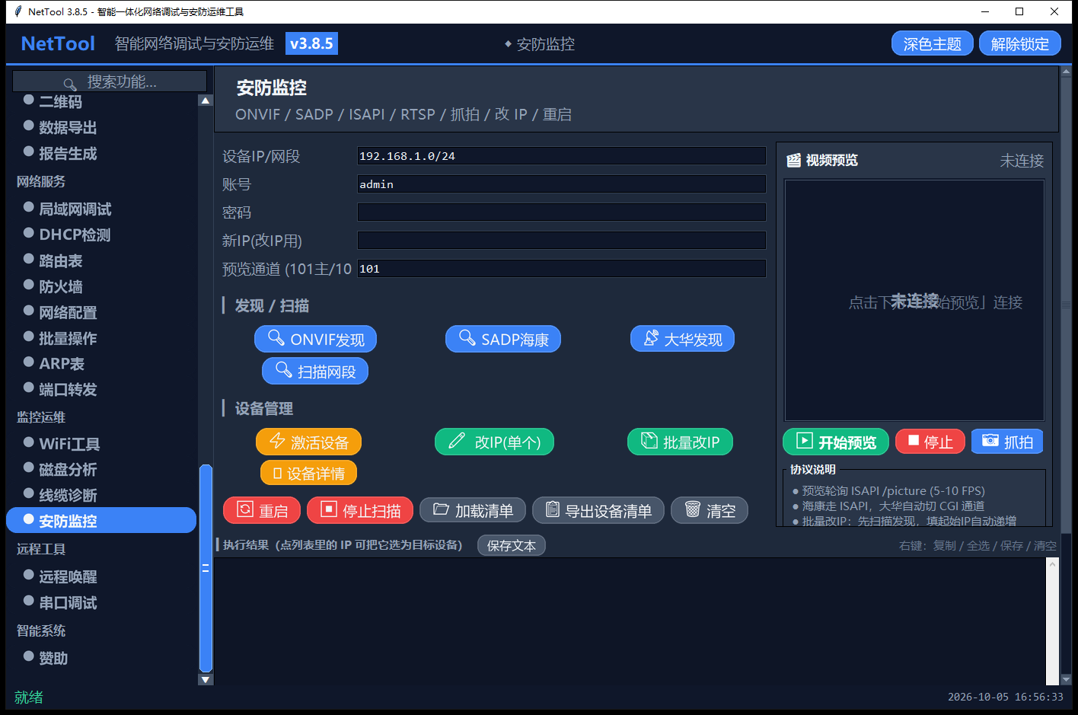Click the camera icon on 抓拍 button
Screen dimensions: 1078x715
pos(990,441)
